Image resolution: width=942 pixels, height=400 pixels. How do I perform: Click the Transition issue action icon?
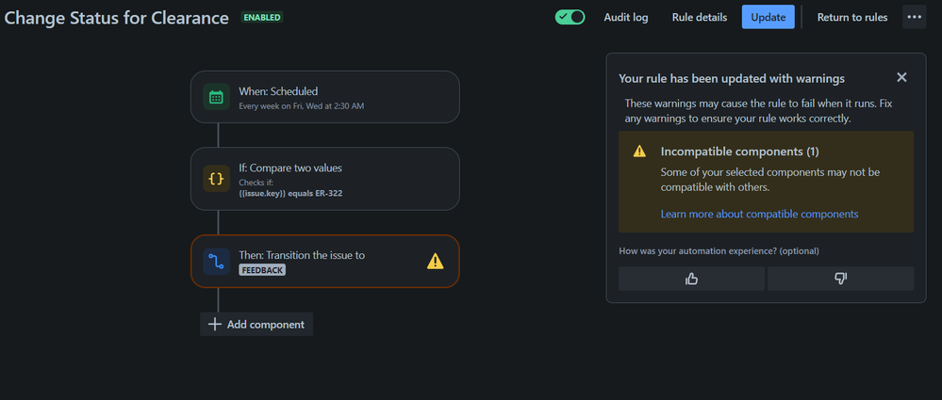pos(216,262)
